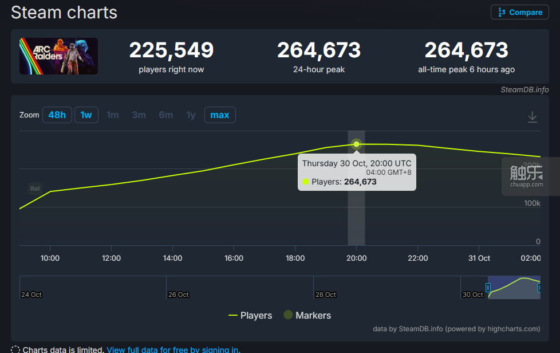Image resolution: width=560 pixels, height=353 pixels.
Task: Click the green Markers legend circle
Action: coord(288,315)
